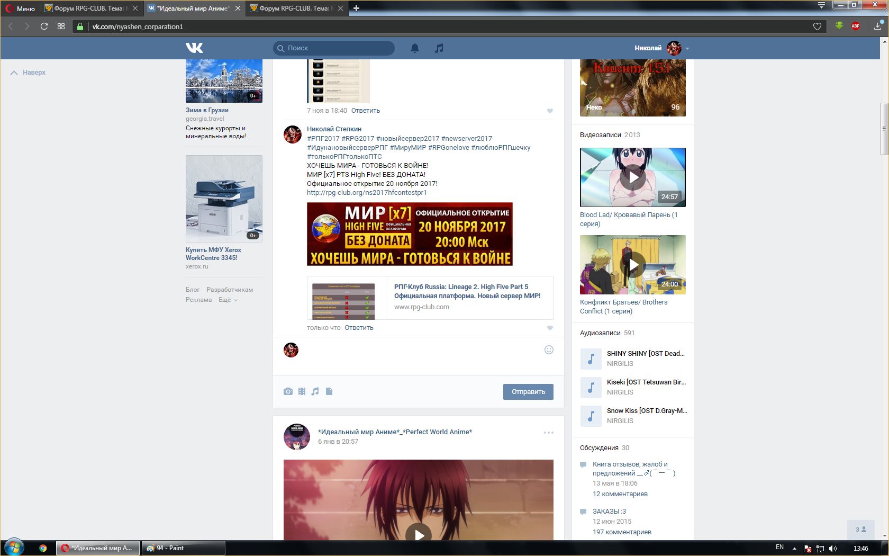Open post options three-dots menu
Image resolution: width=889 pixels, height=556 pixels.
tap(548, 433)
